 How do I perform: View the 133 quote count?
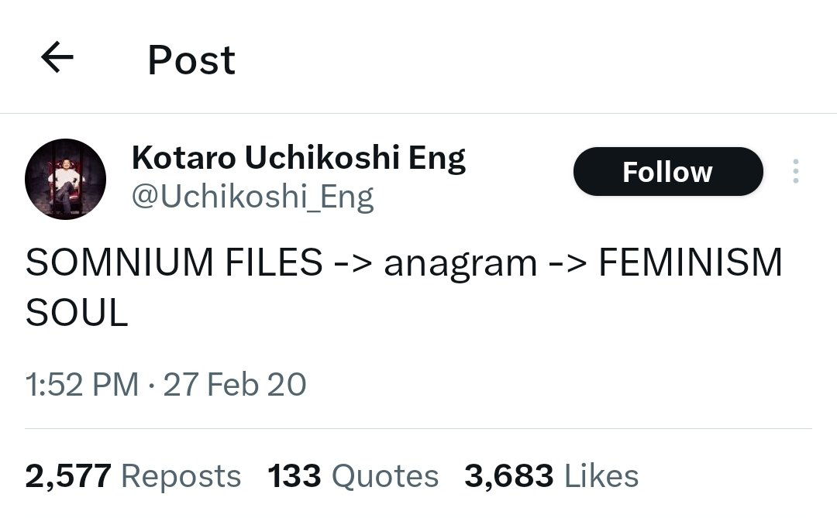[x=294, y=476]
